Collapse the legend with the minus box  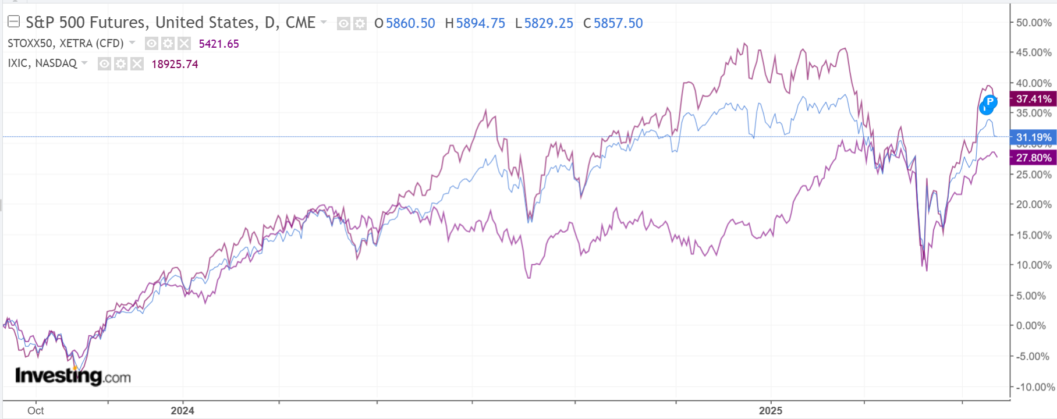click(x=13, y=22)
